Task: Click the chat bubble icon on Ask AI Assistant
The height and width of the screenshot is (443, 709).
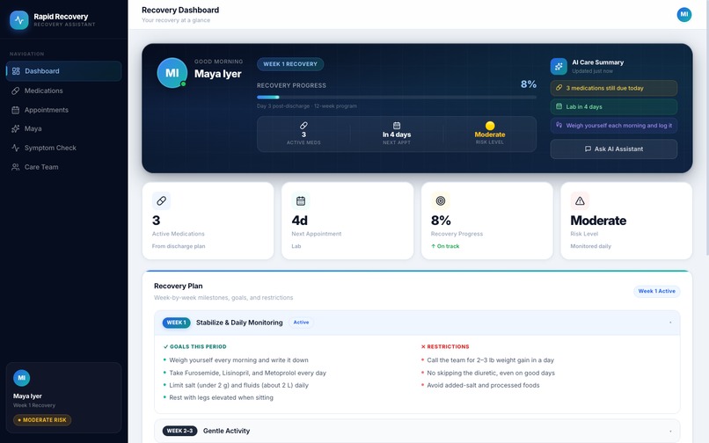Action: [x=588, y=149]
